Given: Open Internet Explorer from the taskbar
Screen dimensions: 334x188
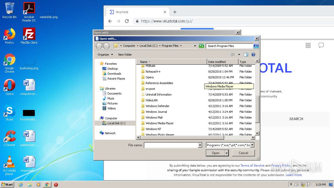Looking at the screenshot, I should [x=21, y=185].
